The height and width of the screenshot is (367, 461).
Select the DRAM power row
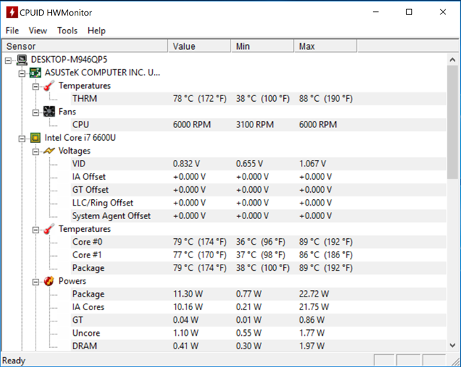258,346
